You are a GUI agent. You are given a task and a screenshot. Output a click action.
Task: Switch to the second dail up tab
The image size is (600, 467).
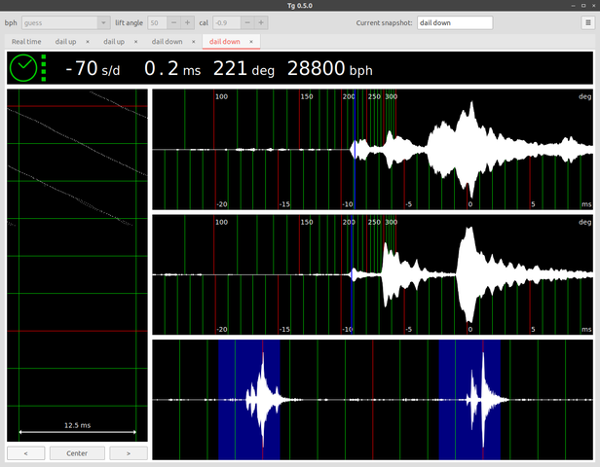114,42
